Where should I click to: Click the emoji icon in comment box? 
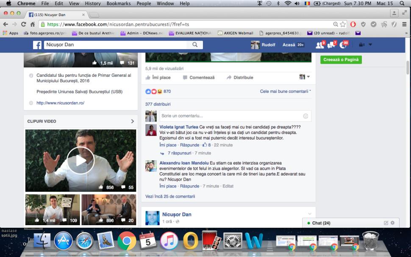(305, 116)
